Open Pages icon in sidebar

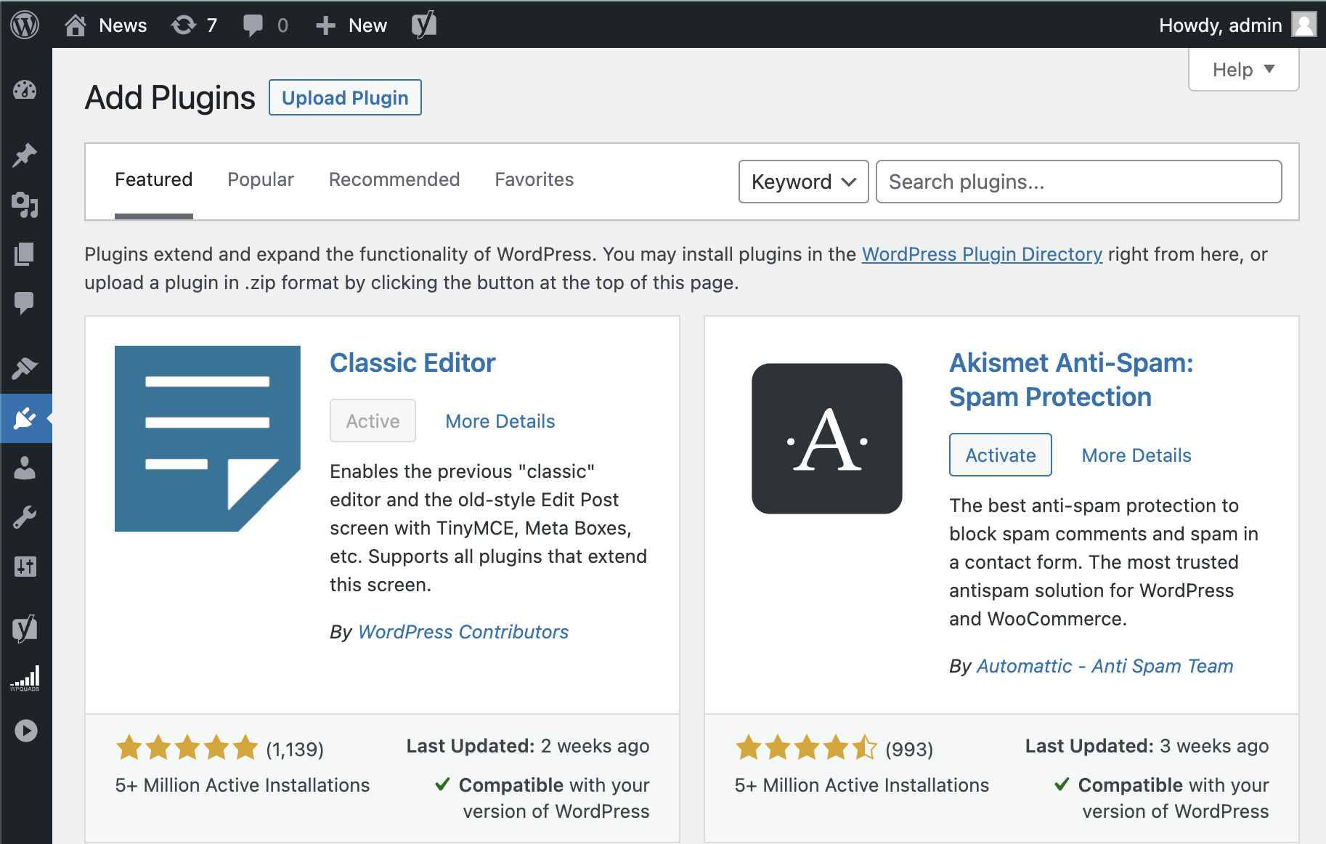tap(25, 253)
